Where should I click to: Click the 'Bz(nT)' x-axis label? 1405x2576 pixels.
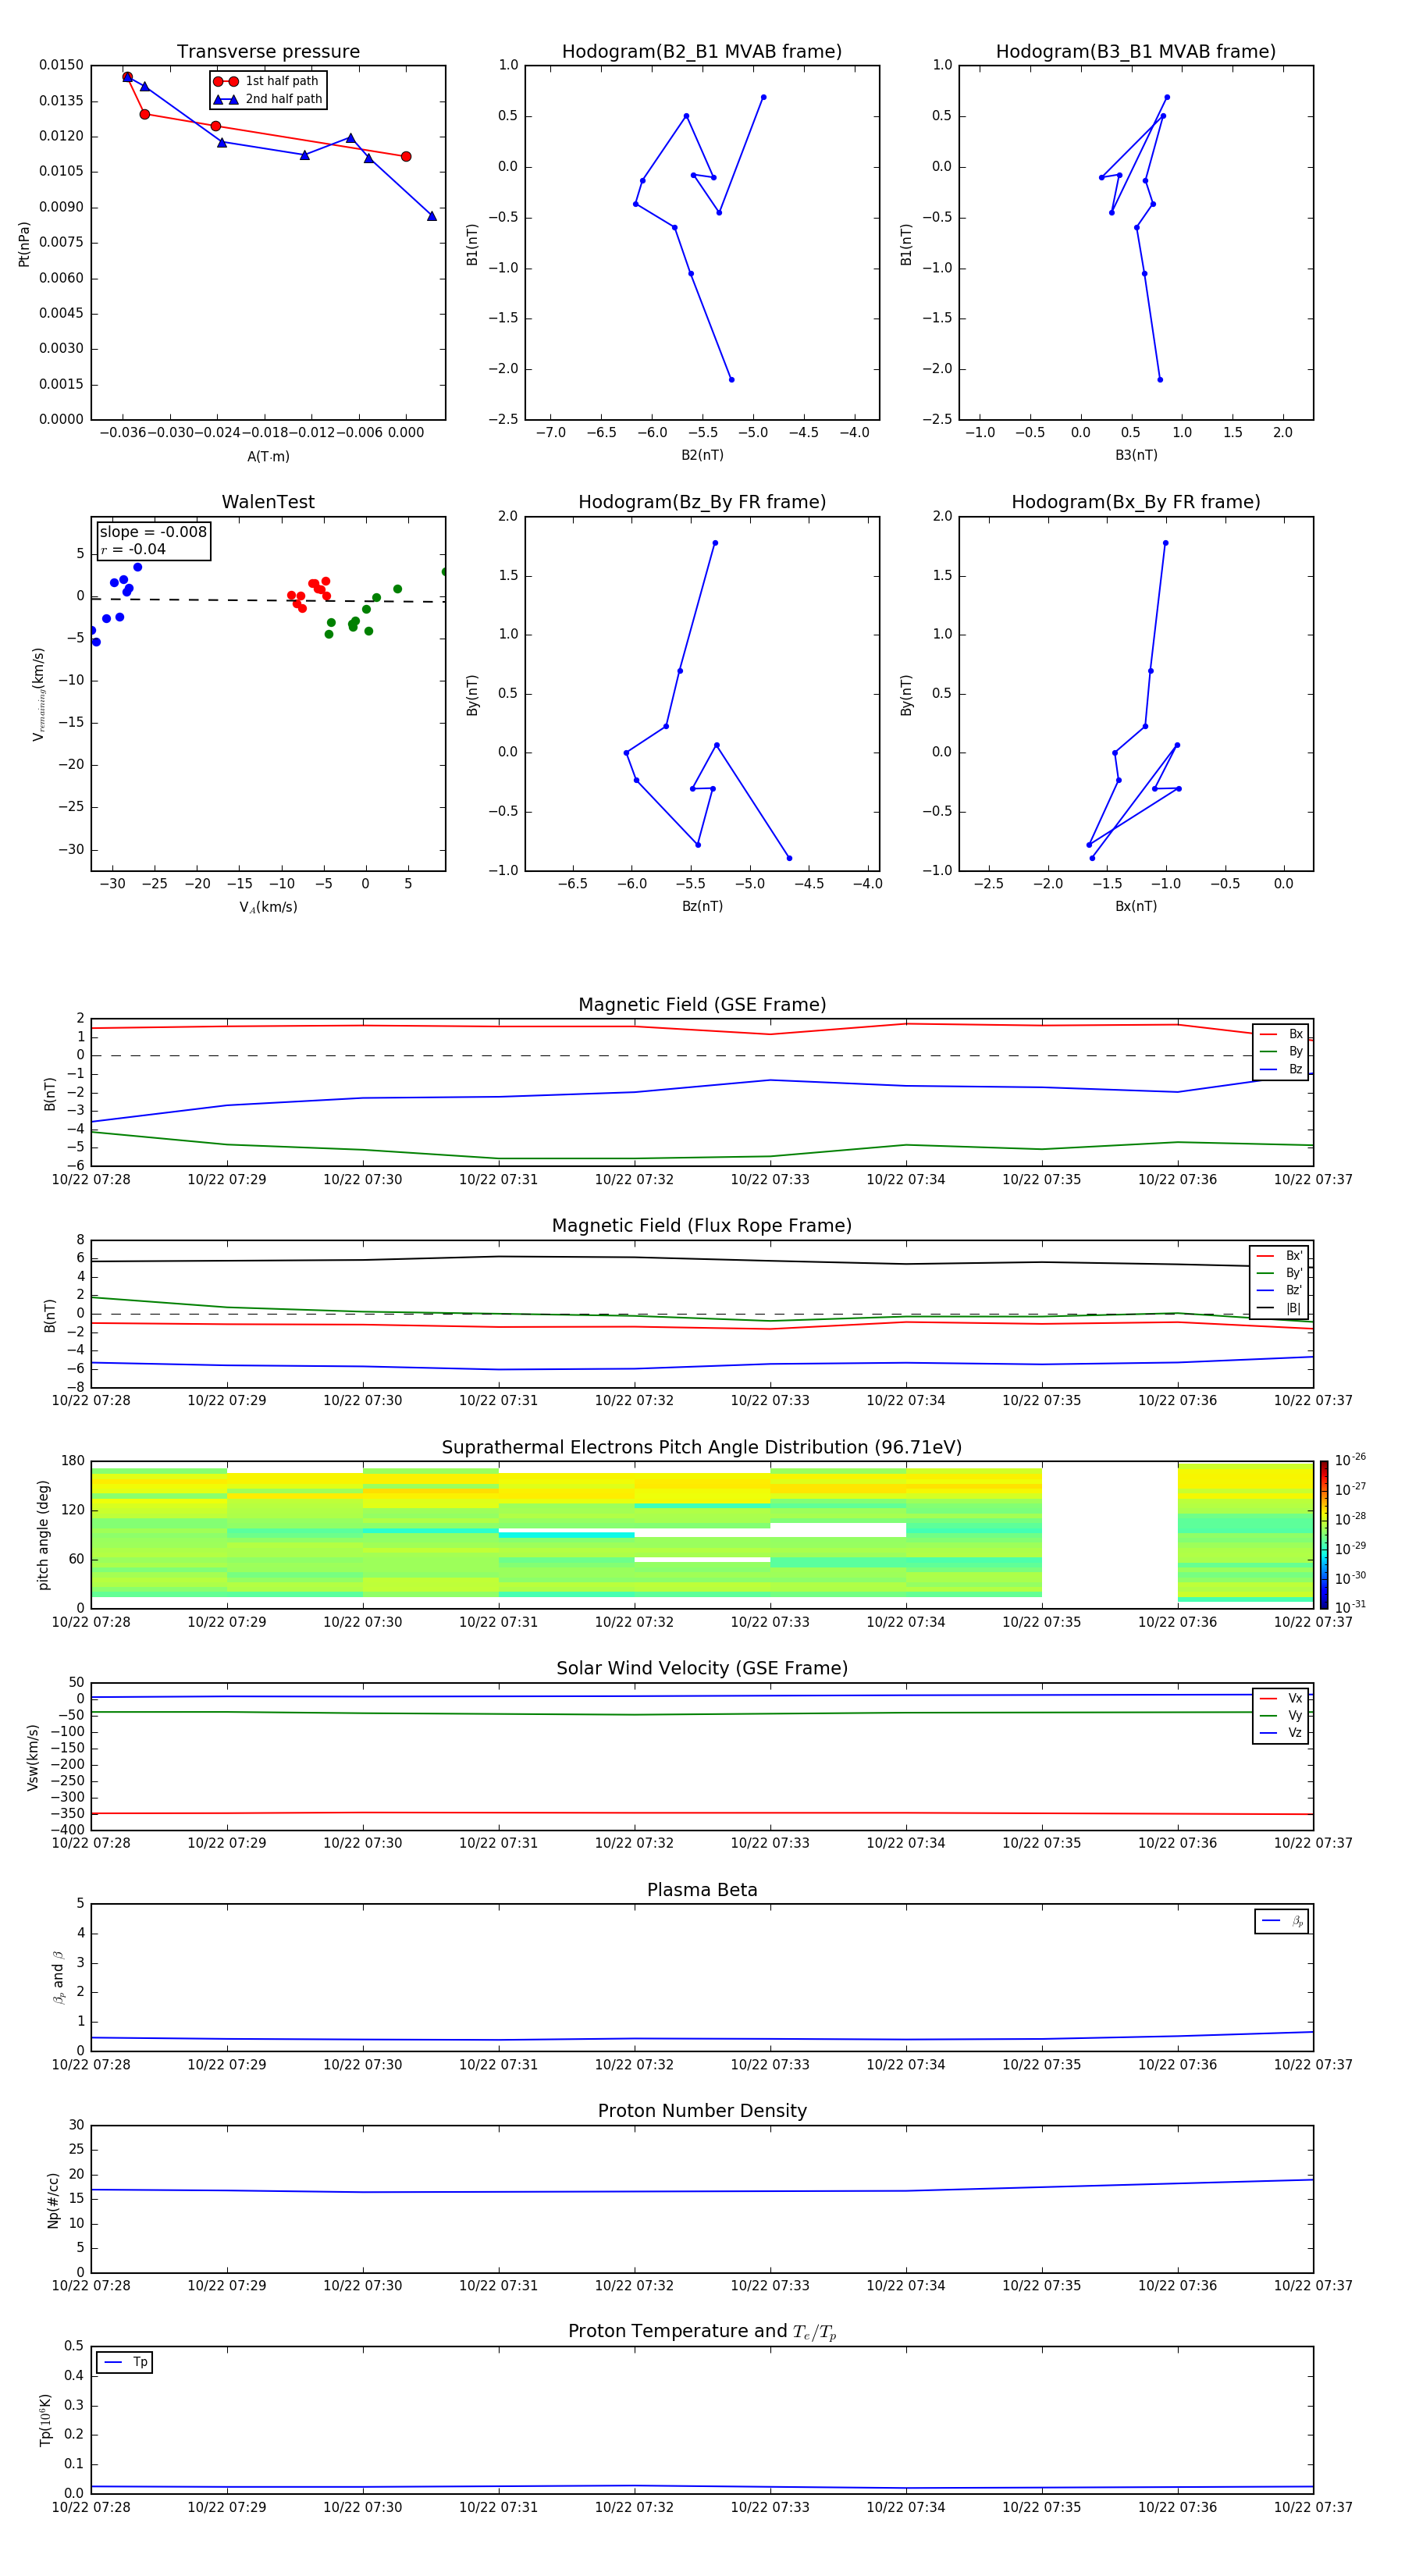point(702,907)
